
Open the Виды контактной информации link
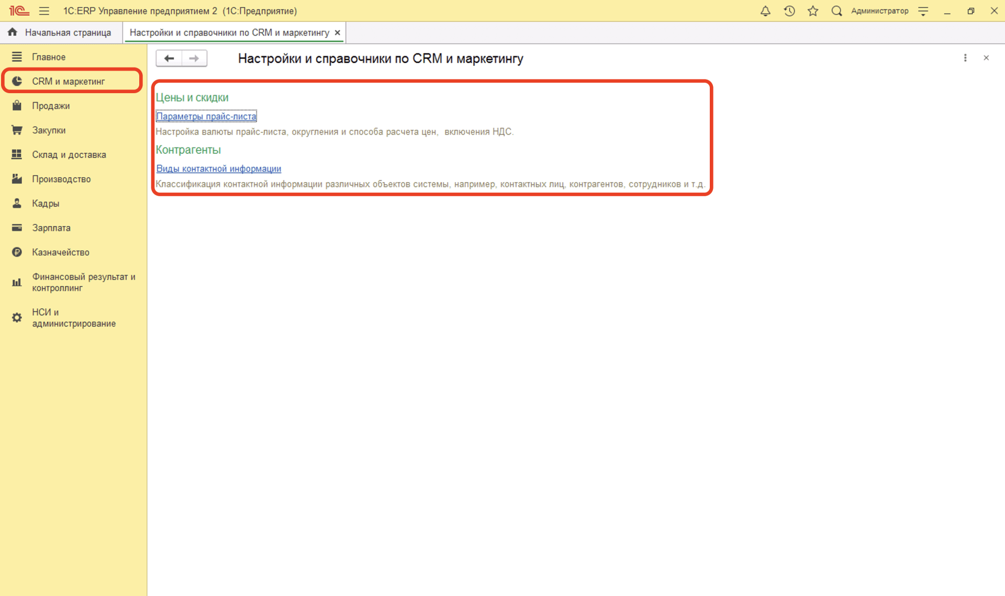[218, 168]
